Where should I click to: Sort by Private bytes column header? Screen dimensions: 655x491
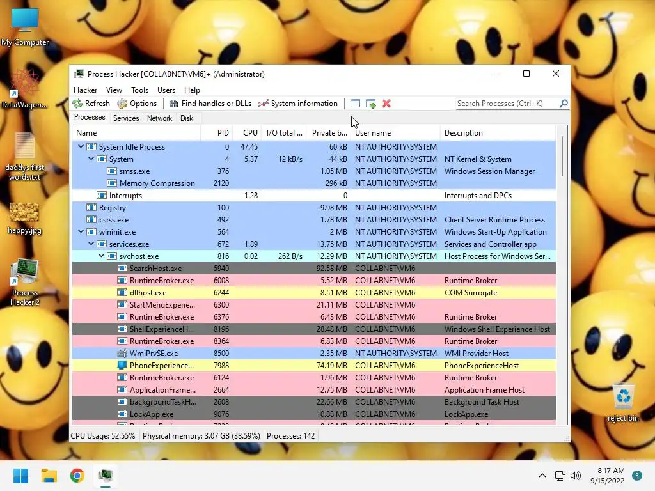tap(329, 133)
